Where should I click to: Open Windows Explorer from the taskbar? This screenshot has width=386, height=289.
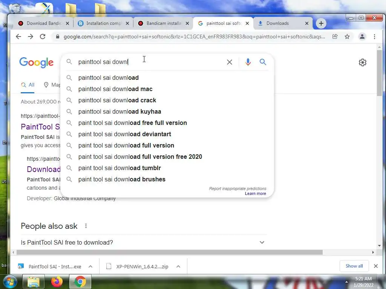click(x=33, y=281)
